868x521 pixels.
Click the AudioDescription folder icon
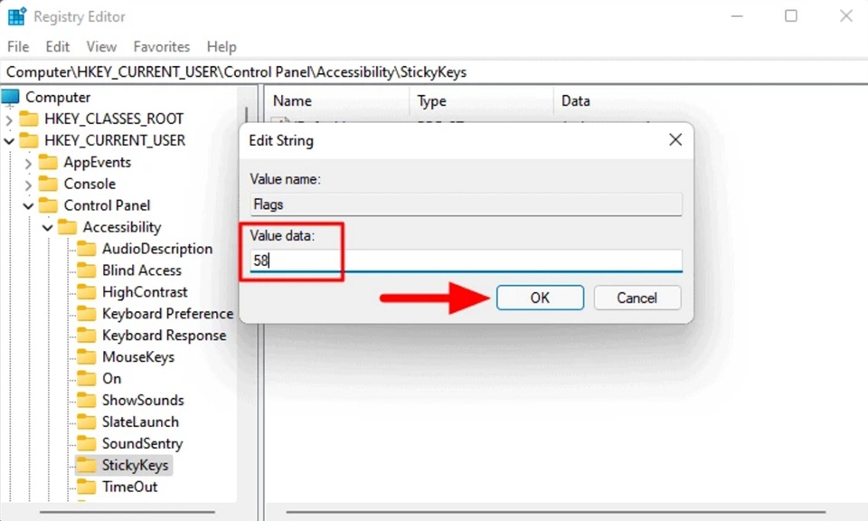(87, 249)
